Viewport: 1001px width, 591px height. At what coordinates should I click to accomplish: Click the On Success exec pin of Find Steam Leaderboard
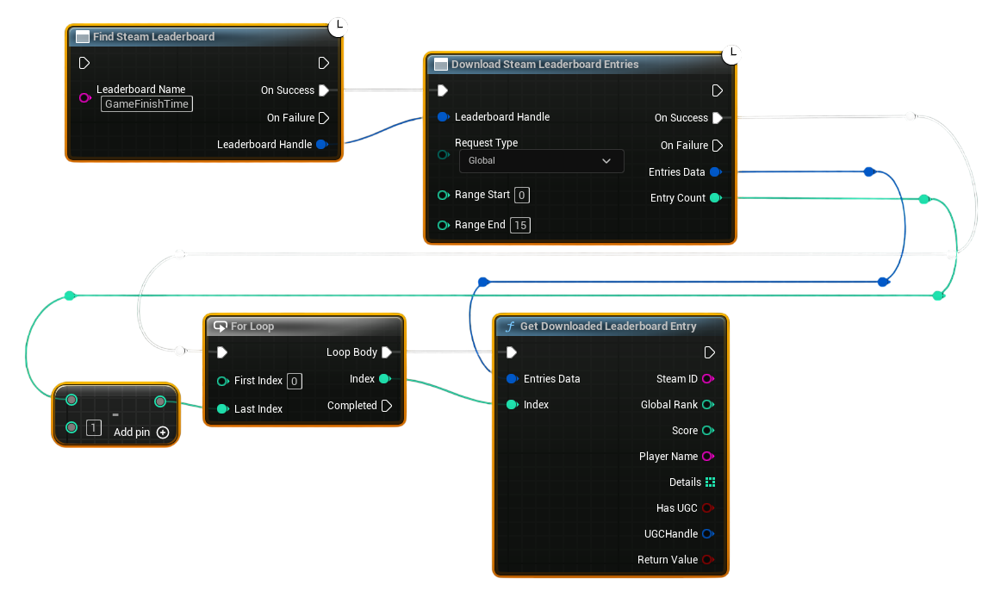(325, 90)
